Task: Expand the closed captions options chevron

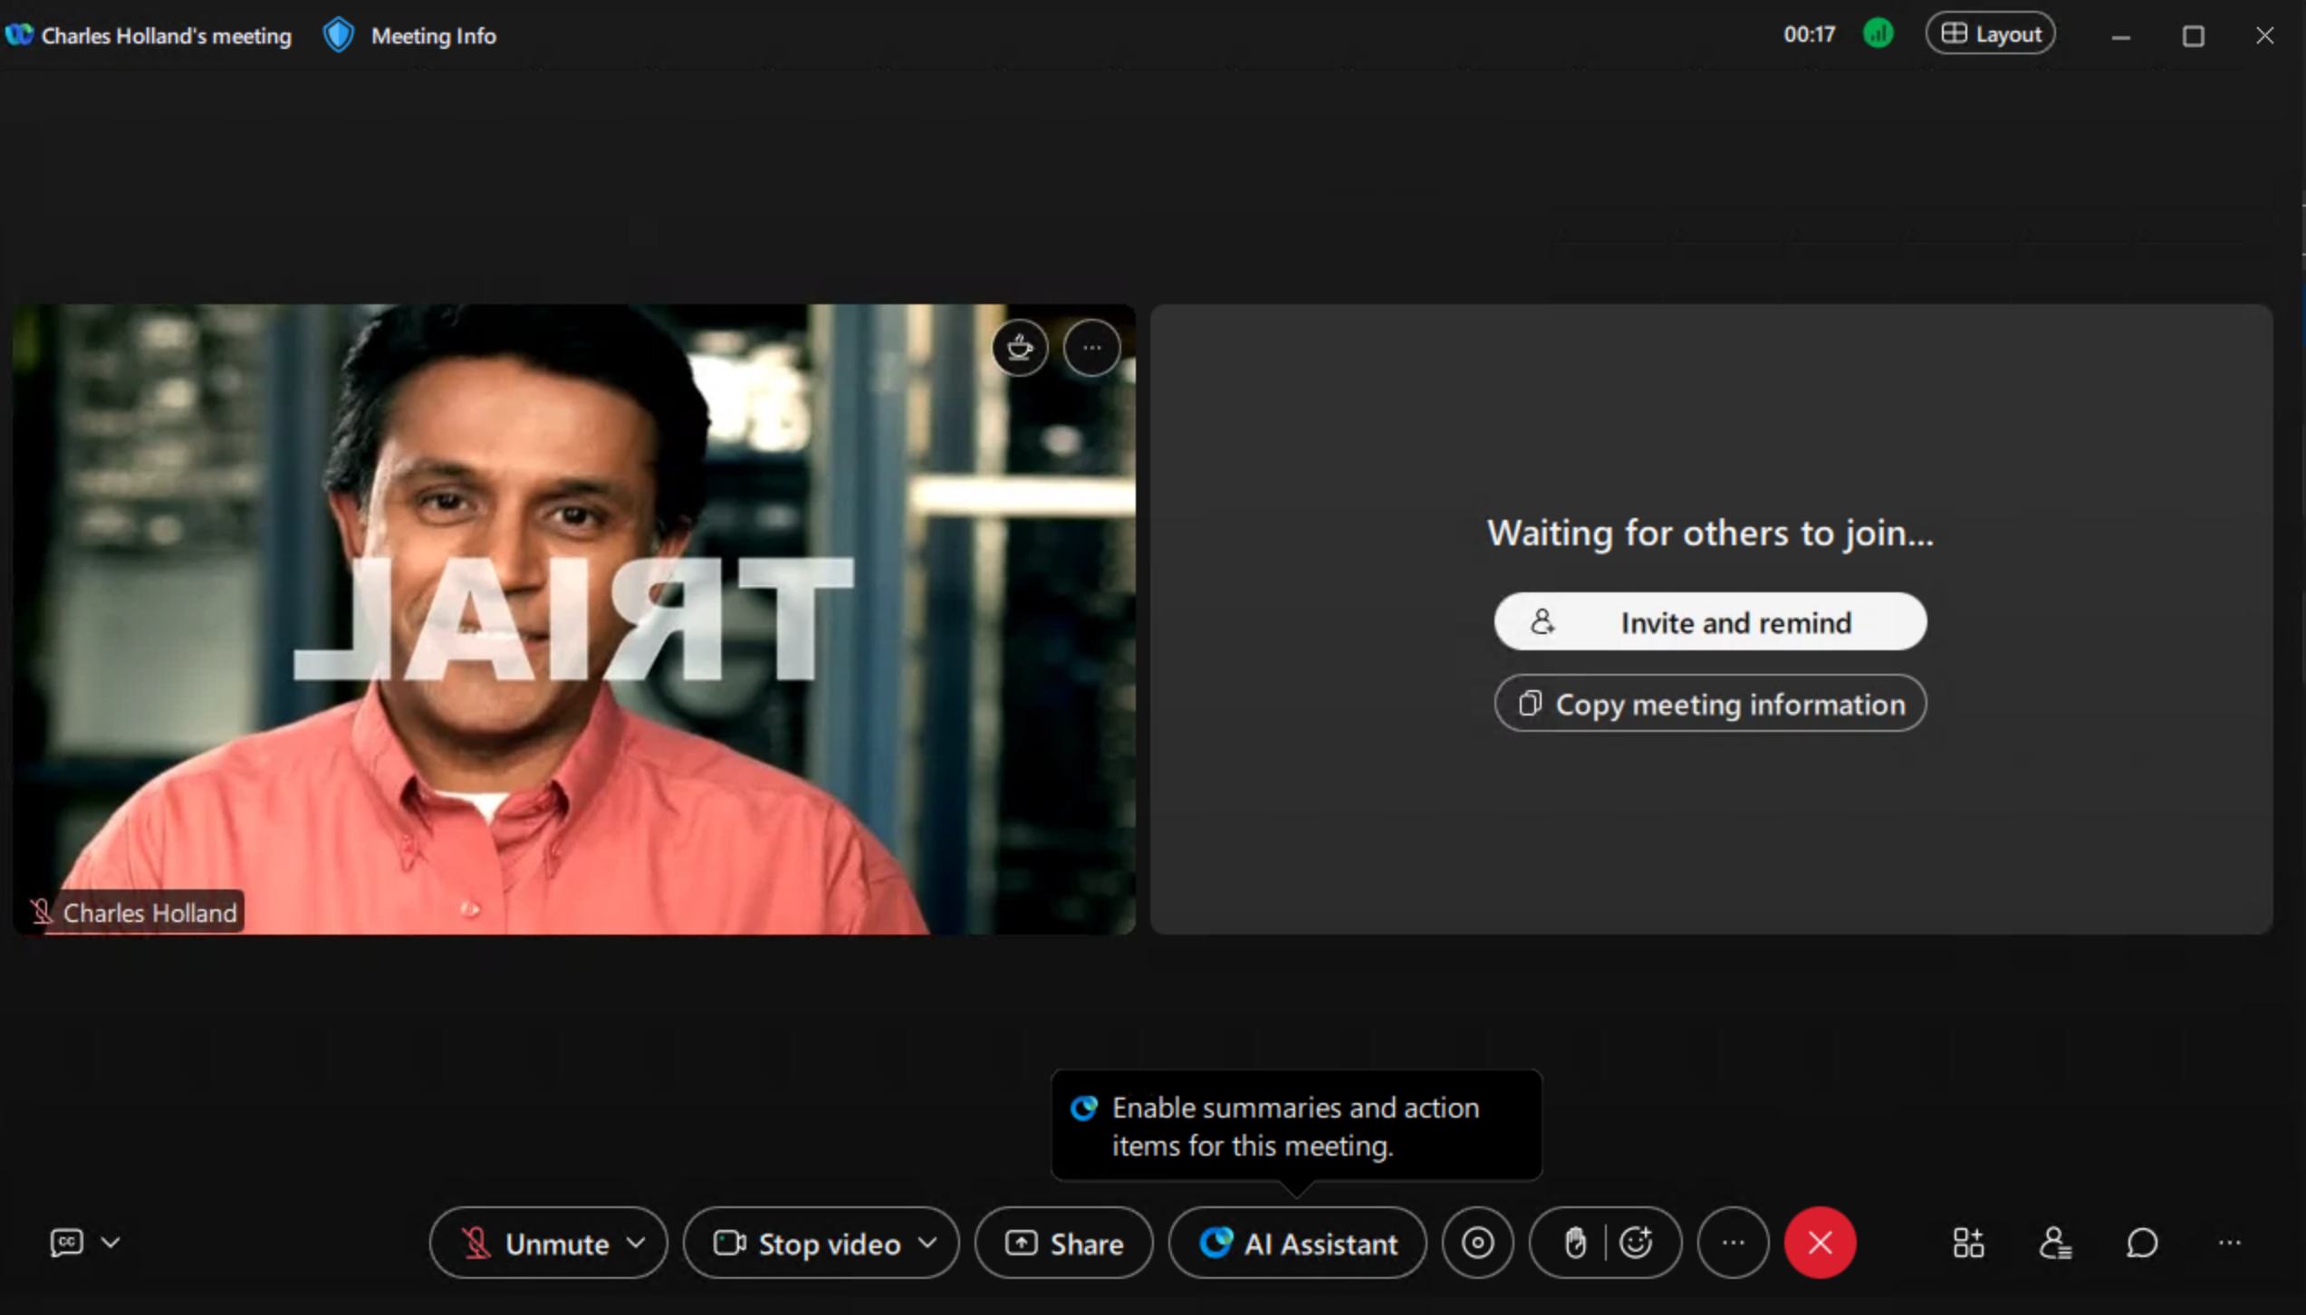Action: [110, 1242]
